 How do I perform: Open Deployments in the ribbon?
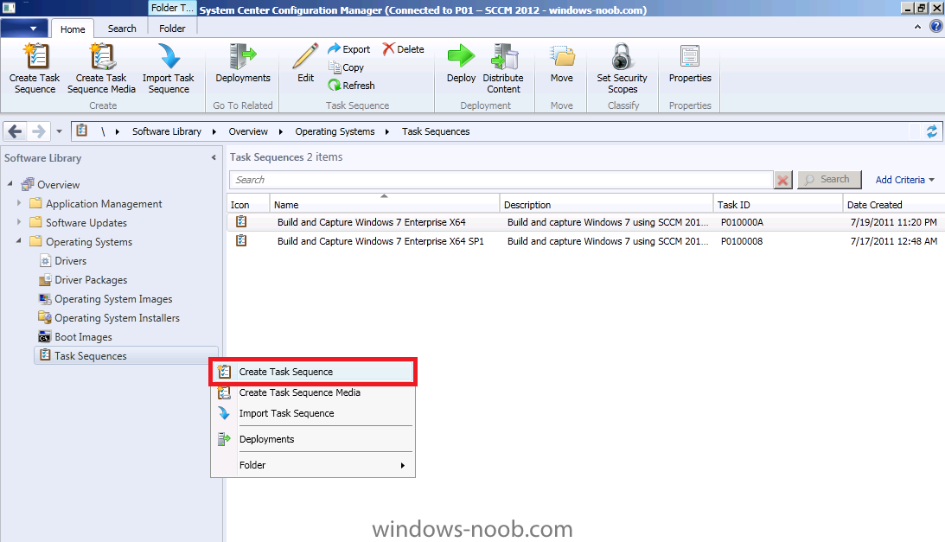click(x=243, y=64)
